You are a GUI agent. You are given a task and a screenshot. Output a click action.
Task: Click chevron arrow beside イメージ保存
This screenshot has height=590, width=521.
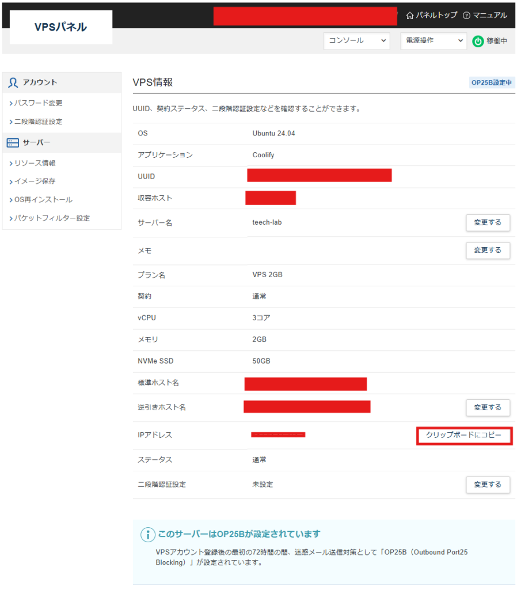click(x=11, y=181)
